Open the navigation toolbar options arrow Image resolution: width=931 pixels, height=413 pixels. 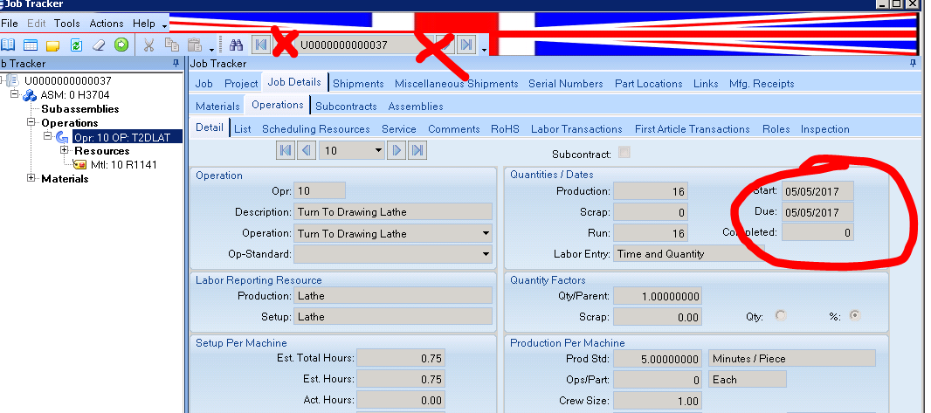(484, 50)
